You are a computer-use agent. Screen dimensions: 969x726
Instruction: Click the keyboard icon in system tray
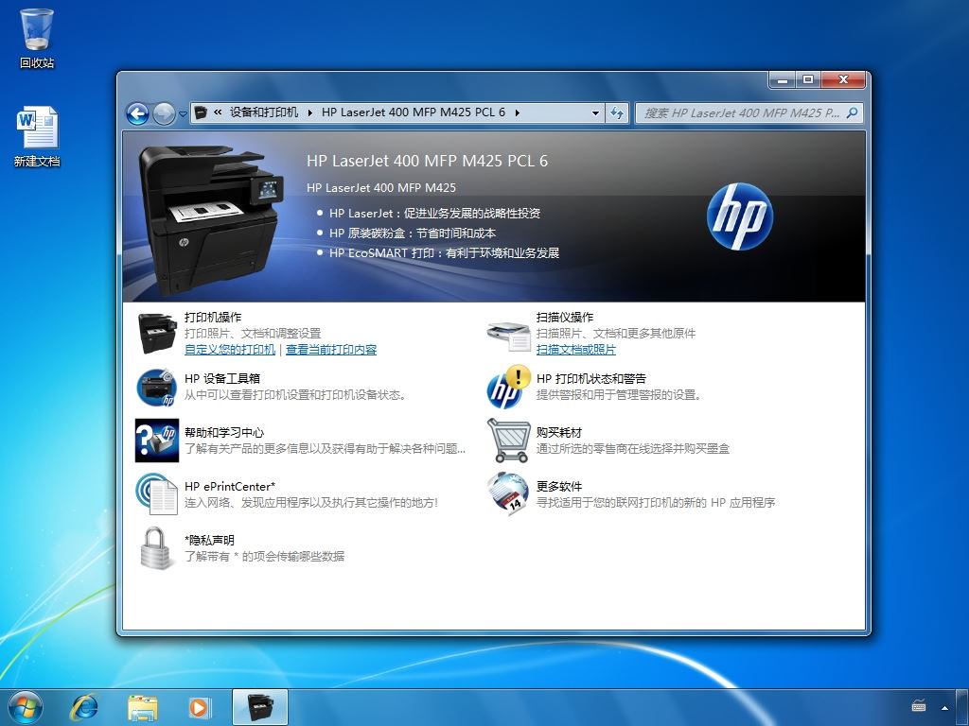point(919,705)
